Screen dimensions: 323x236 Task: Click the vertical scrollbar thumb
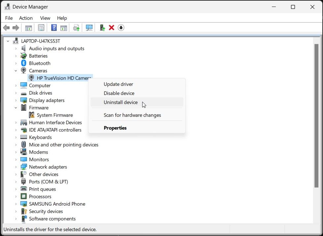click(x=316, y=116)
